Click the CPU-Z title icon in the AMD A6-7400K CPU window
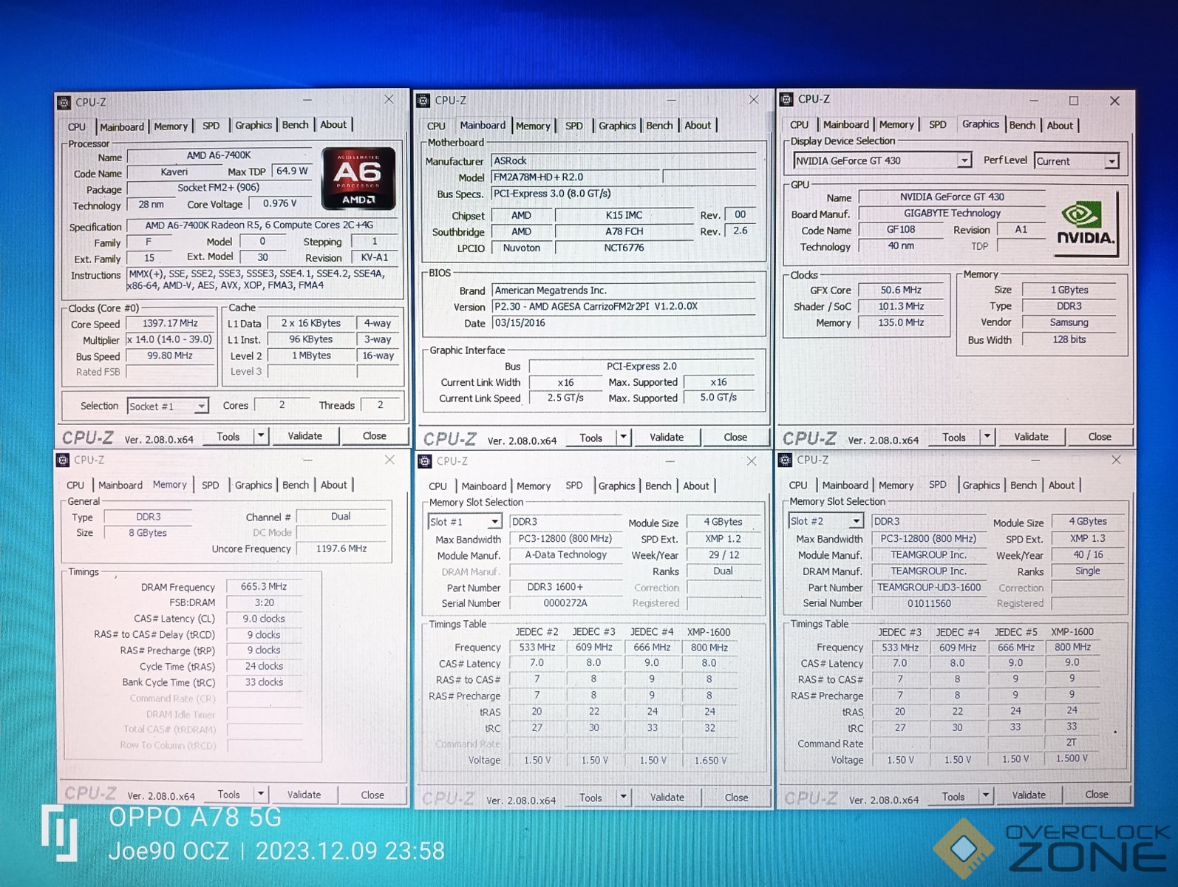 pyautogui.click(x=64, y=103)
